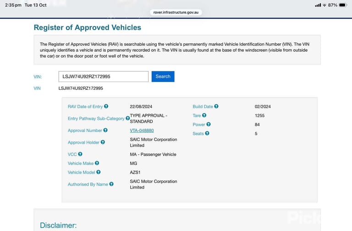Open help icon next to Entry Pathway Sub-Category
This screenshot has width=352, height=231.
pos(127,118)
